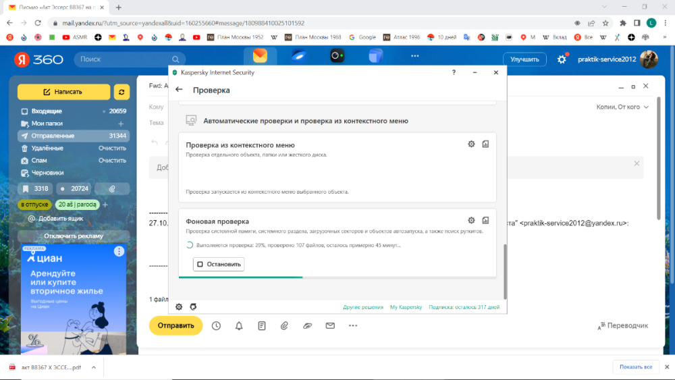Screen dimensions: 675x380
Task: Stop the background scan with Остановить
Action: pyautogui.click(x=219, y=264)
